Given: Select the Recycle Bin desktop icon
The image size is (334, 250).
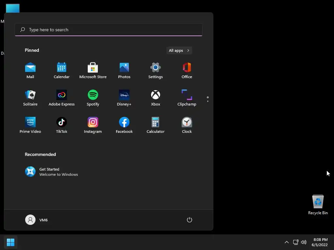Looking at the screenshot, I should (x=318, y=205).
